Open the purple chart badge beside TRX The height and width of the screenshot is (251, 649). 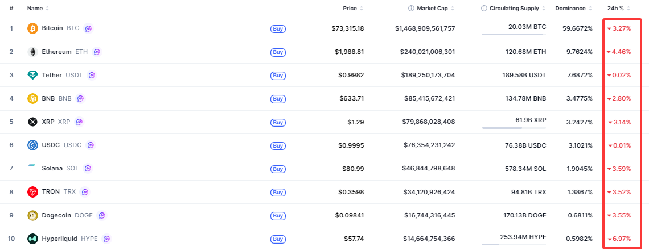[84, 192]
